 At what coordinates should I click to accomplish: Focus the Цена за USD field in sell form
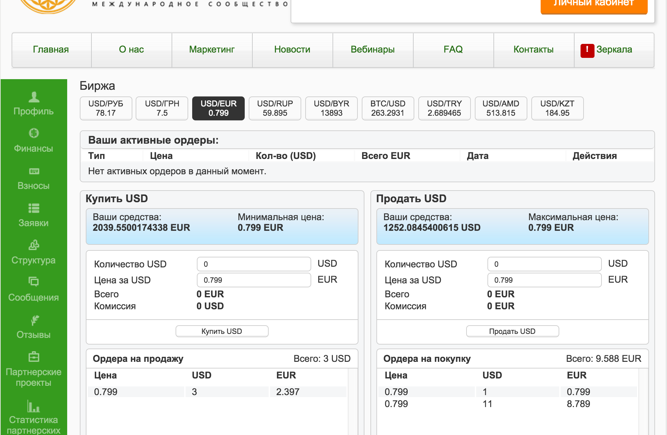point(545,280)
